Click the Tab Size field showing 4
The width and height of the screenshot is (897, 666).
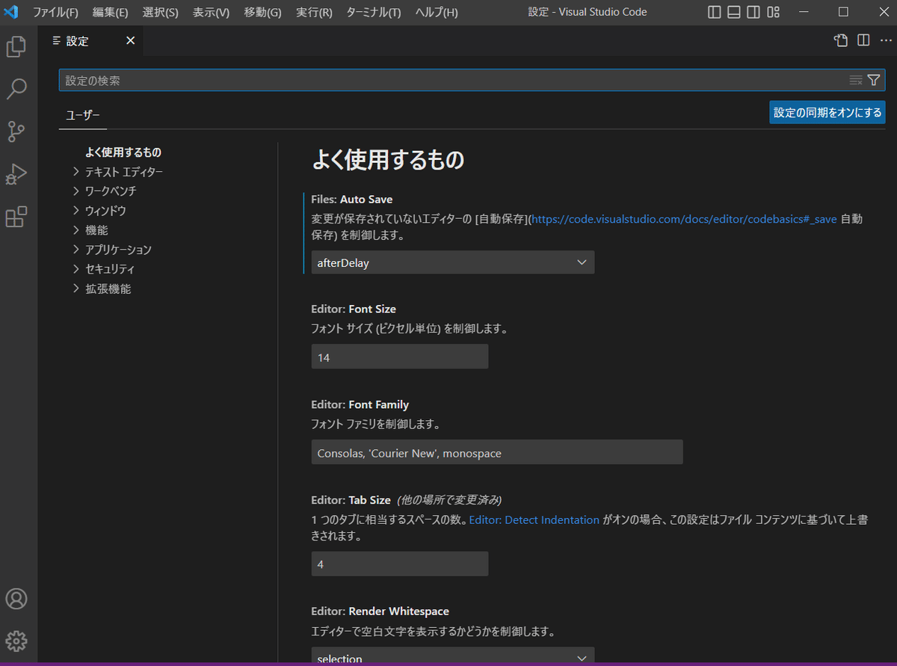[400, 564]
